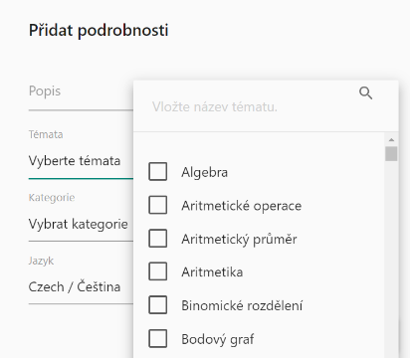Tick the Aritmetické operace checkbox
The image size is (410, 358).
click(157, 205)
